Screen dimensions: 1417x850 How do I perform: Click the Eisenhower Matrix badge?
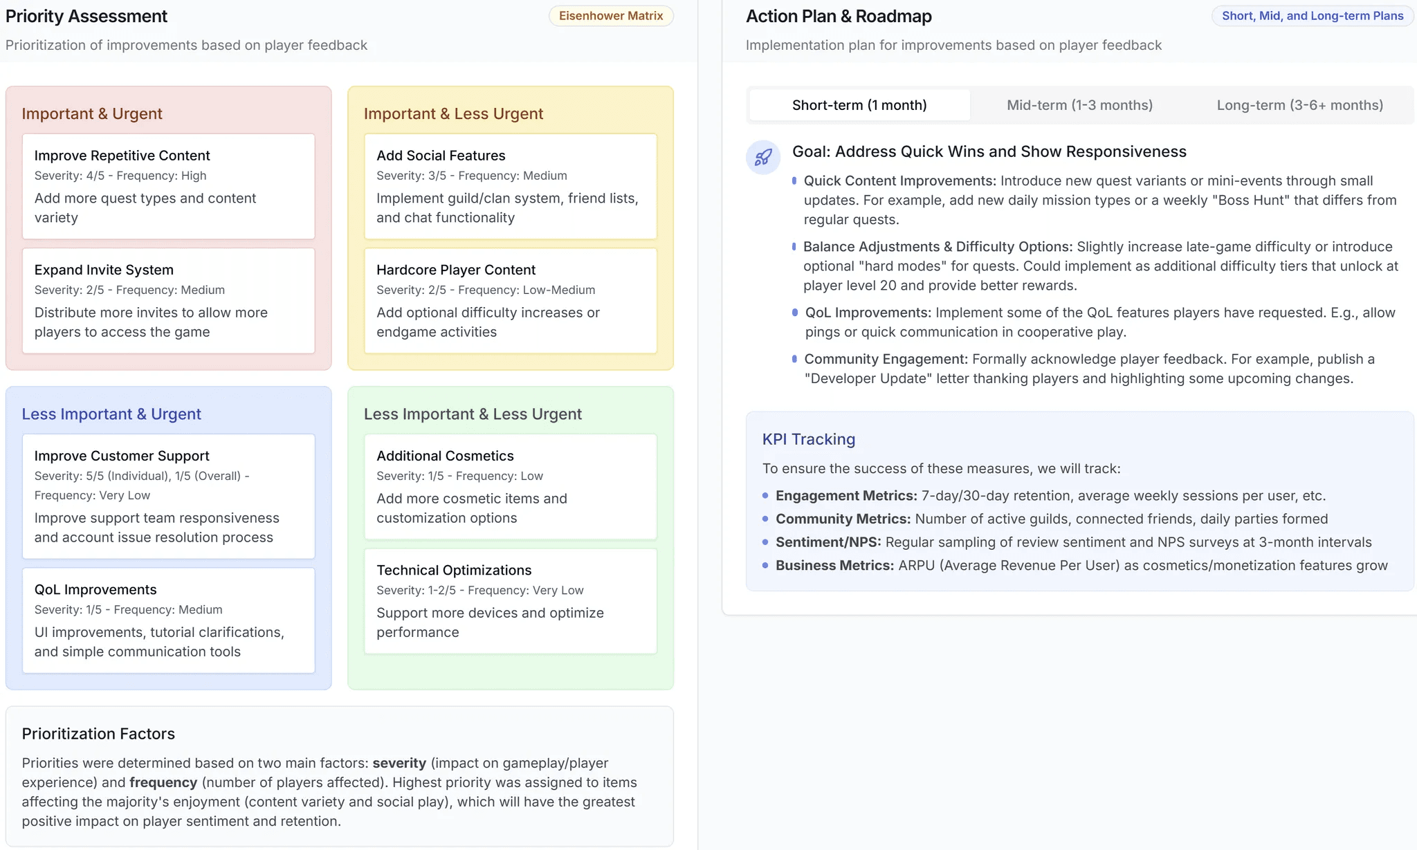coord(610,15)
